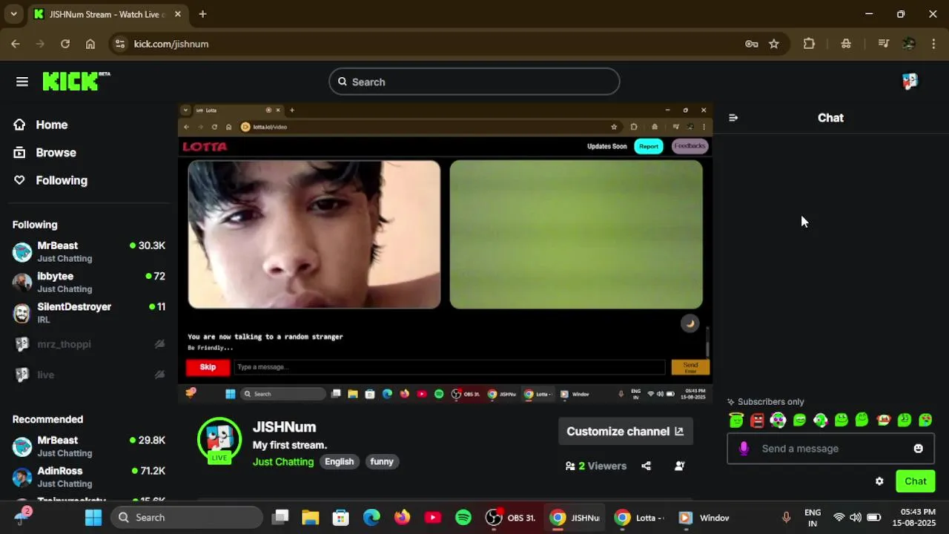949x534 pixels.
Task: Type in the Send a message field
Action: click(x=830, y=449)
